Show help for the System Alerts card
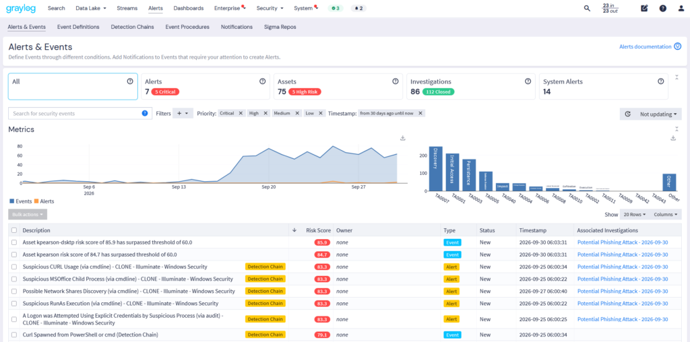The height and width of the screenshot is (342, 690). tap(660, 81)
